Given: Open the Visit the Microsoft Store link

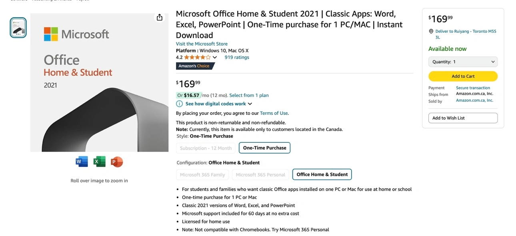Looking at the screenshot, I should (202, 44).
